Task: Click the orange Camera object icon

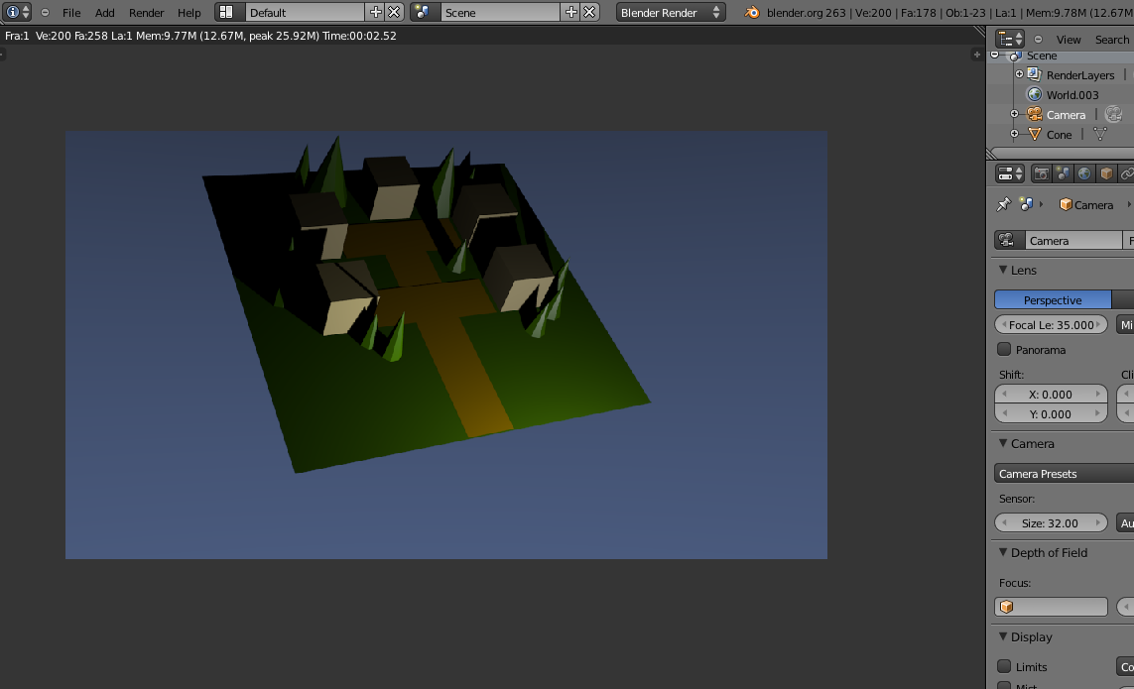Action: click(1034, 114)
